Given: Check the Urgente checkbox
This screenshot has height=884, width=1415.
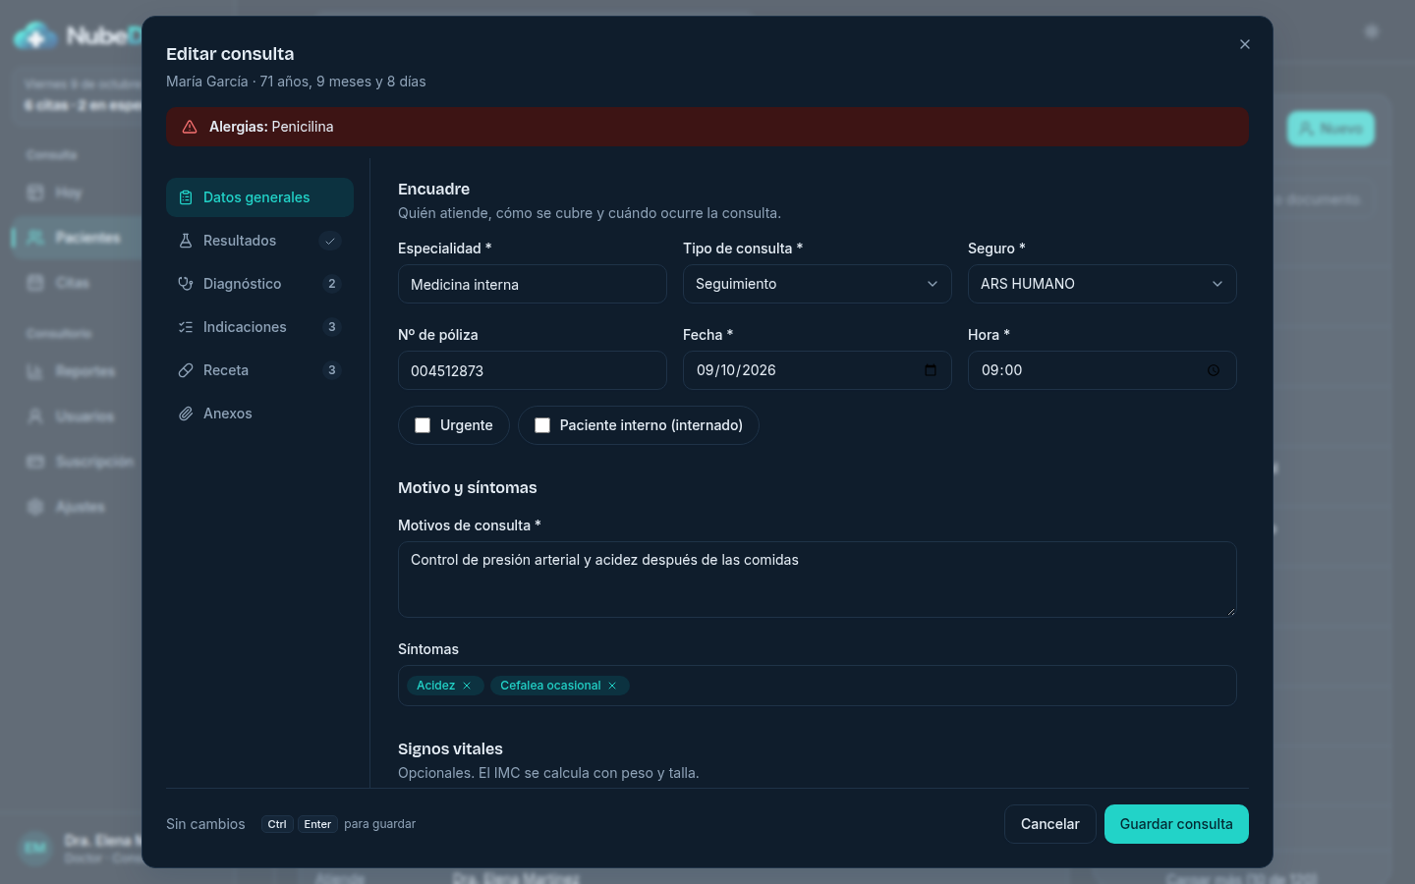Looking at the screenshot, I should click(x=423, y=425).
